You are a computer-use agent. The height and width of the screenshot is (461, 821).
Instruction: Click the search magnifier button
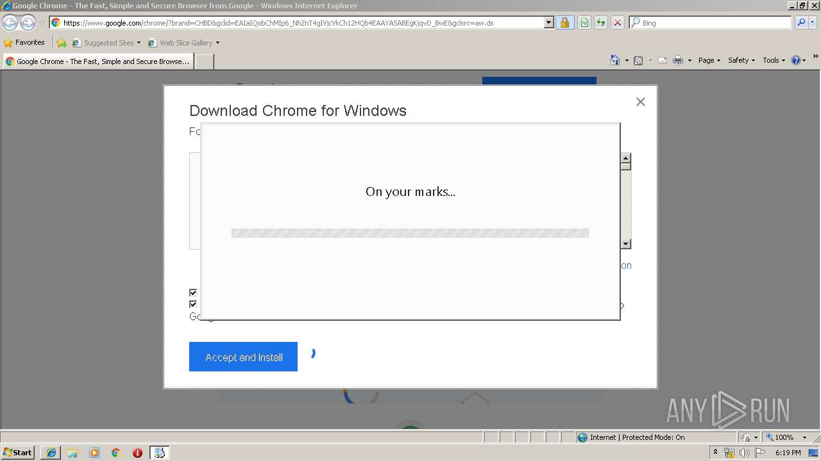point(801,22)
